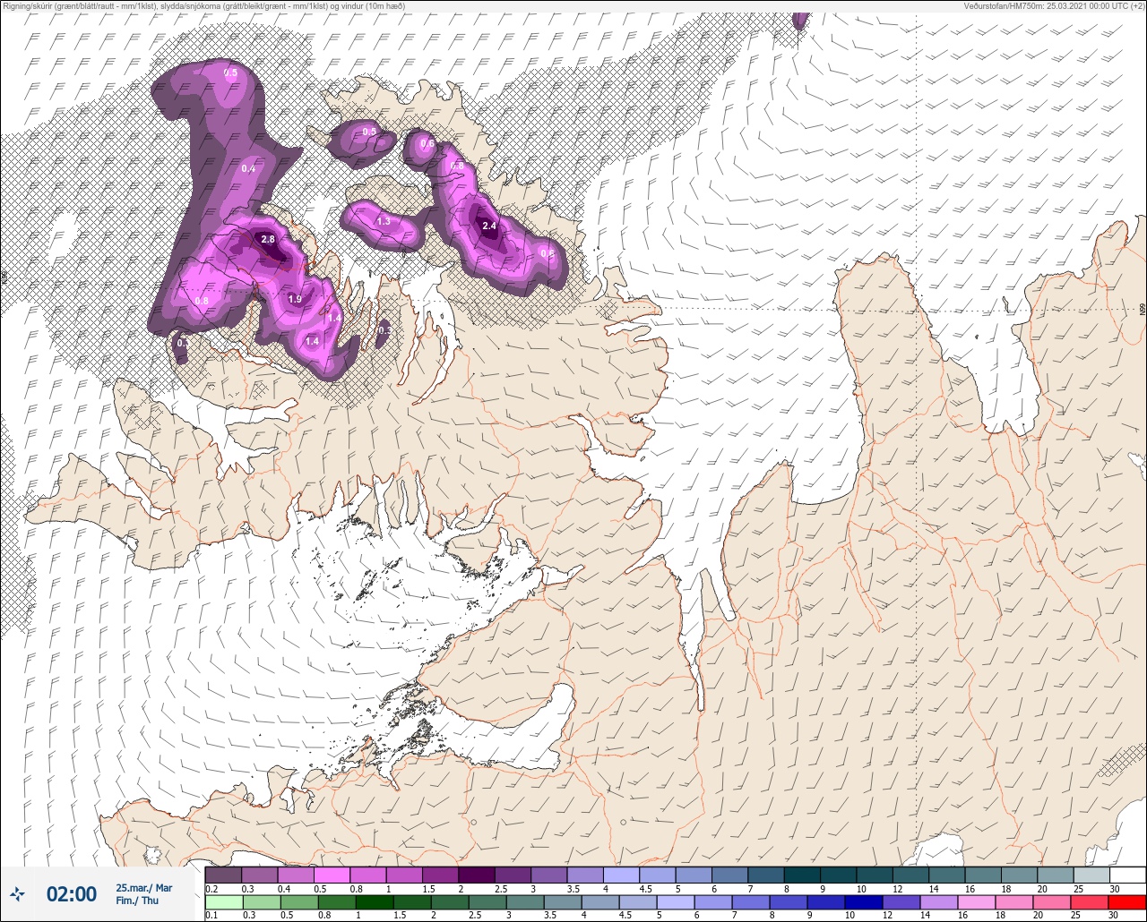This screenshot has width=1147, height=922.
Task: Click the 'Fim./ Thu' weekday text
Action: tap(137, 901)
